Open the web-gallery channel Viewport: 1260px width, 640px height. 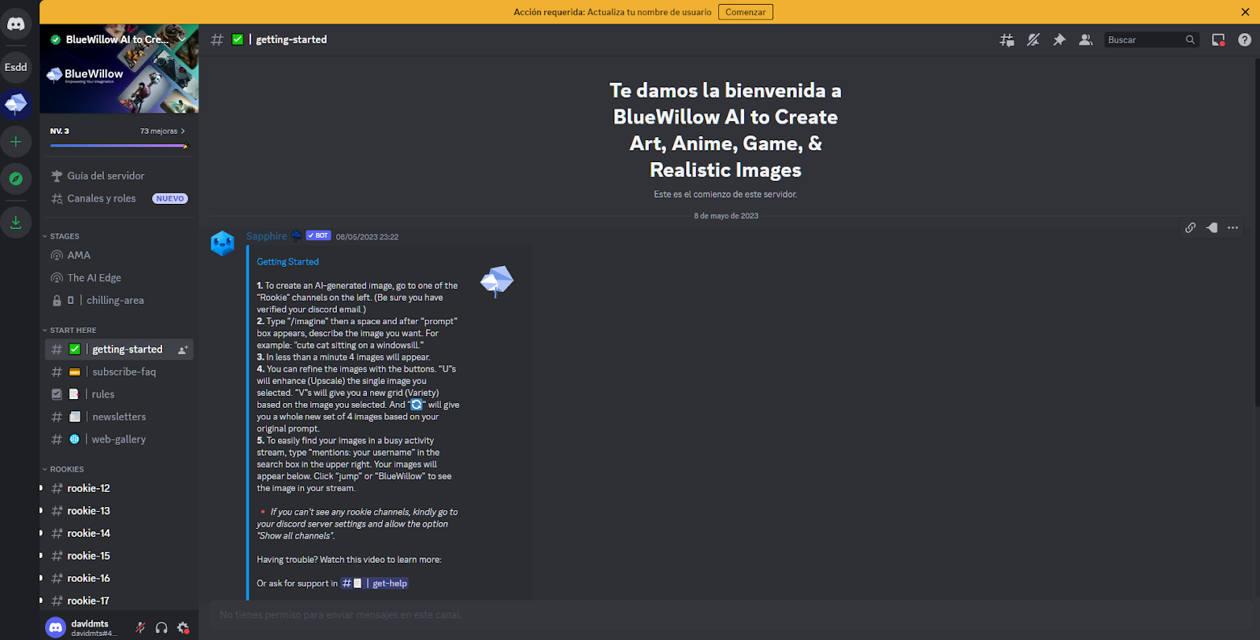click(119, 439)
